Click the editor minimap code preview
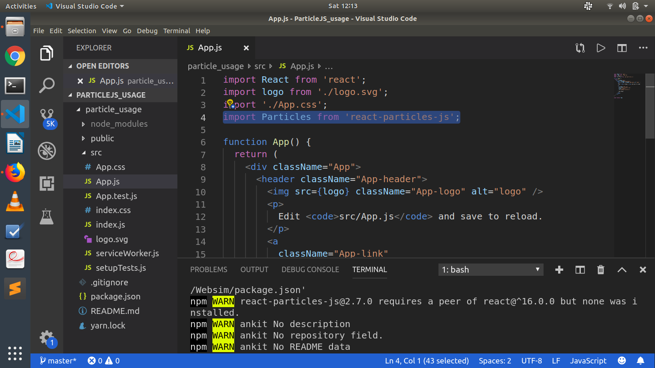This screenshot has width=655, height=368. pyautogui.click(x=627, y=86)
